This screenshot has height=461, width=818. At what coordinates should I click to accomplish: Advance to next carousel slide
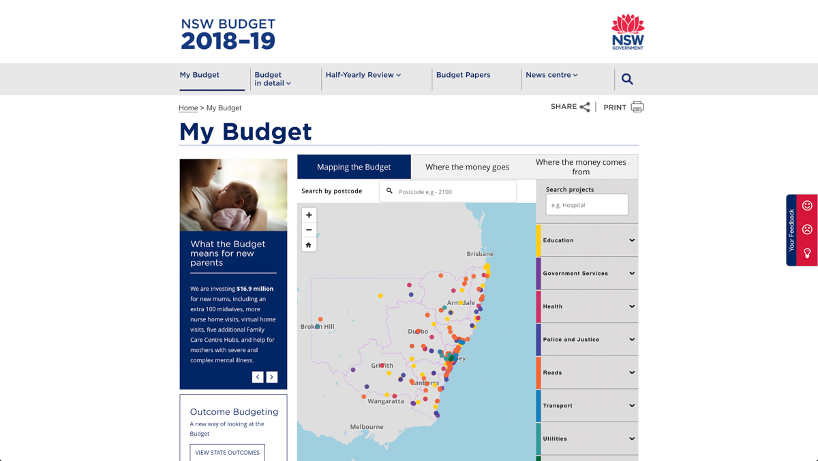tap(272, 377)
